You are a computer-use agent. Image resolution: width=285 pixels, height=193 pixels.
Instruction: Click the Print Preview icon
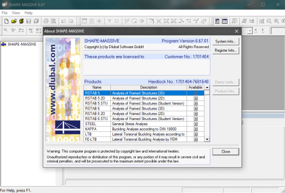pyautogui.click(x=53, y=21)
